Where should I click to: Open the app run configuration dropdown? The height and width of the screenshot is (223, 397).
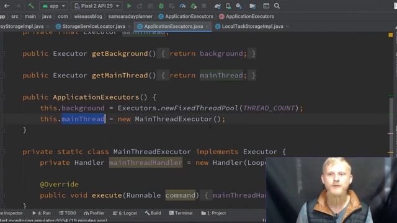tap(54, 6)
